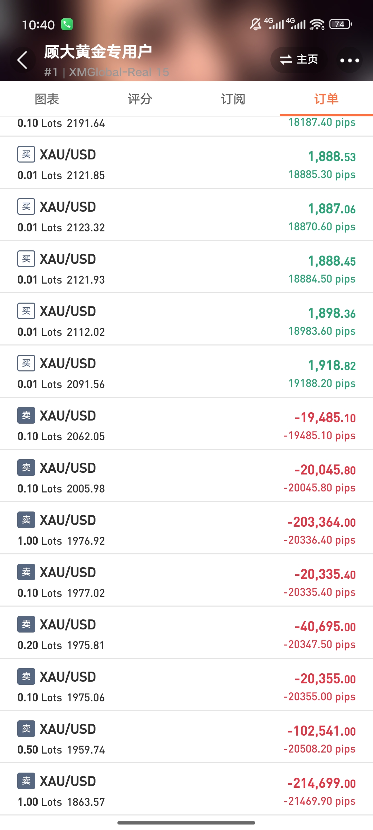The image size is (373, 830).
Task: Tap the muted notification bell status icon
Action: coord(256,24)
